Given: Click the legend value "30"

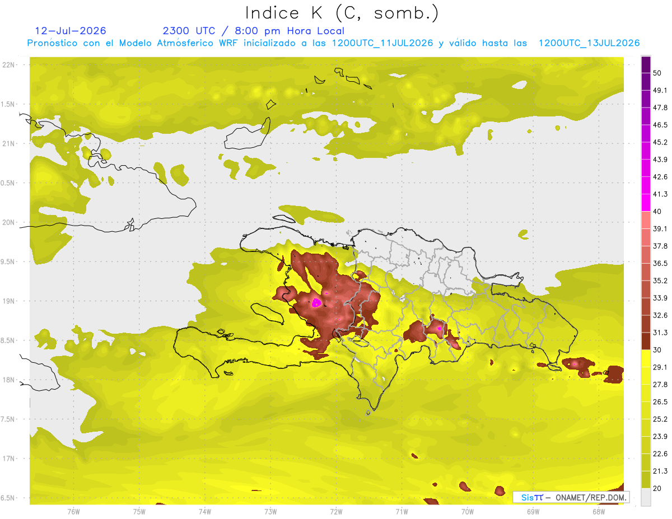Looking at the screenshot, I should coord(657,350).
